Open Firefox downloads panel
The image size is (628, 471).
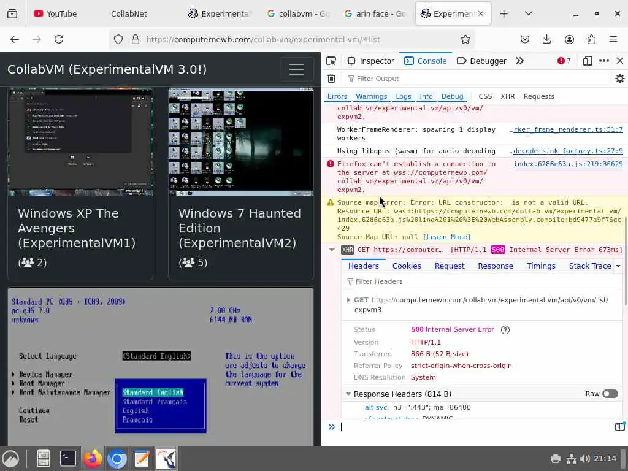(546, 39)
